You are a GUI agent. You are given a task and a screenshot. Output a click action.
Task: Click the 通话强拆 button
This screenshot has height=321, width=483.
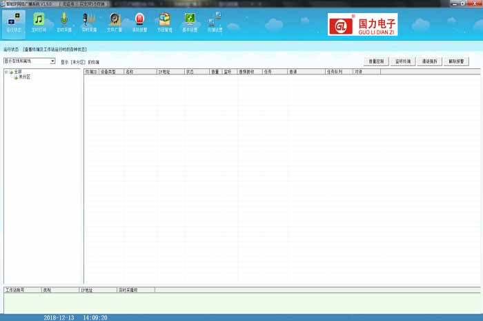tap(429, 61)
